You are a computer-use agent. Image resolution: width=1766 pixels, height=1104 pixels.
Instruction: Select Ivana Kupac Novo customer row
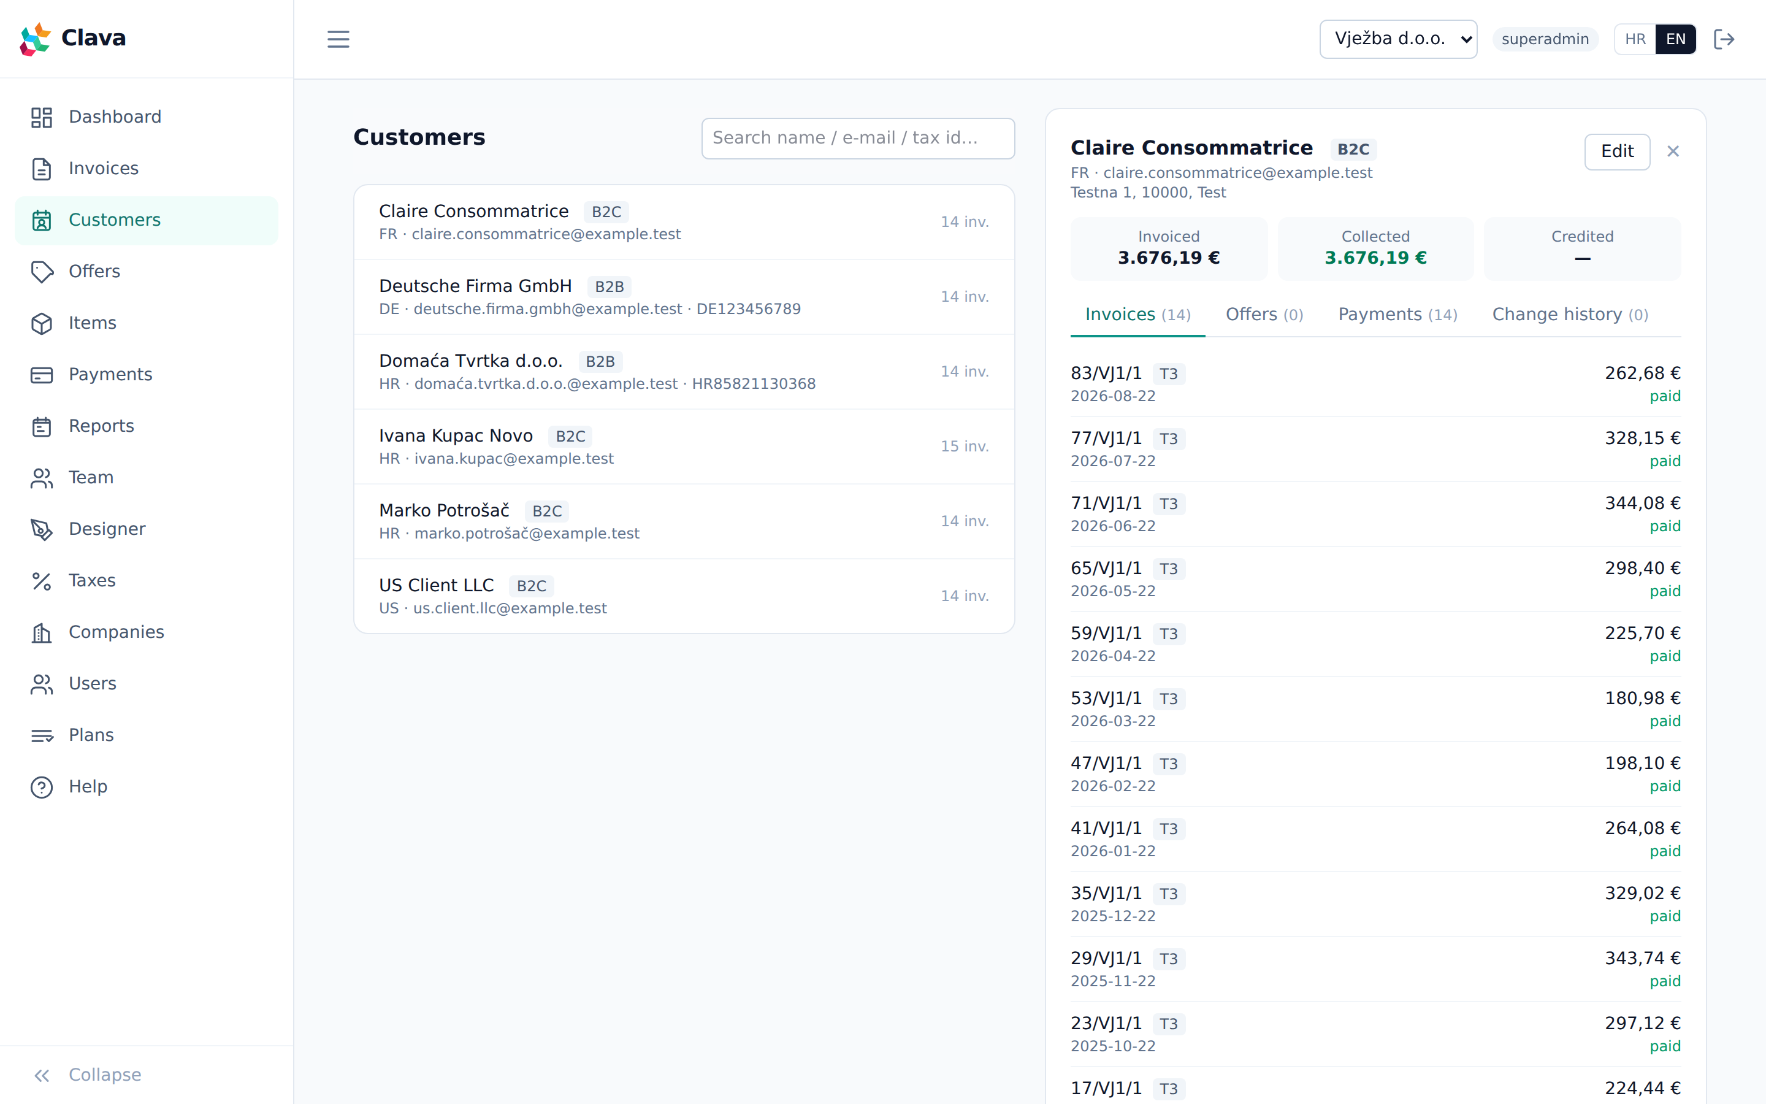coord(684,447)
